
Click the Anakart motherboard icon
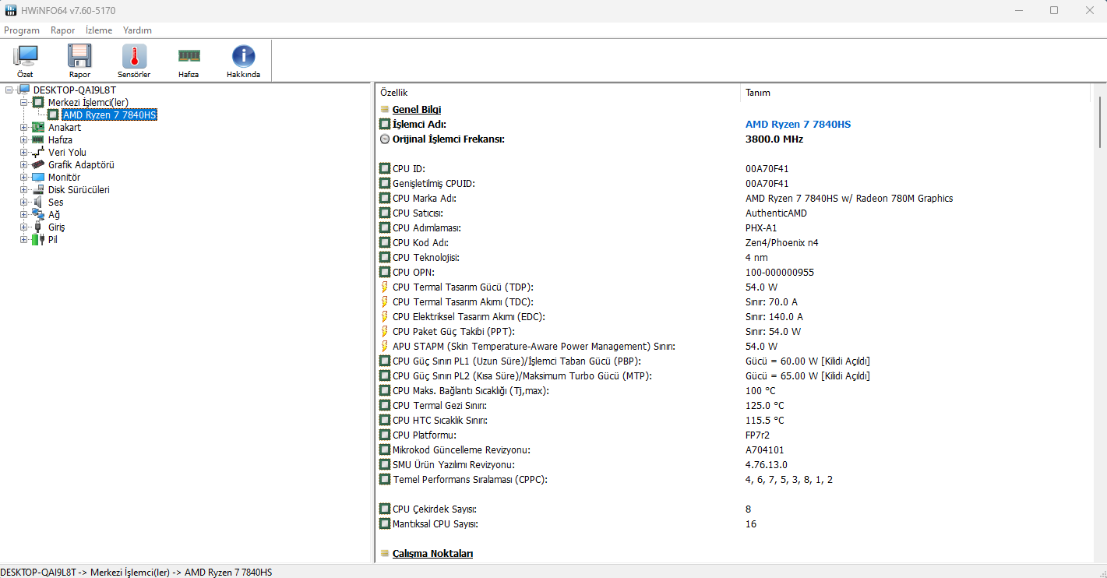coord(38,127)
